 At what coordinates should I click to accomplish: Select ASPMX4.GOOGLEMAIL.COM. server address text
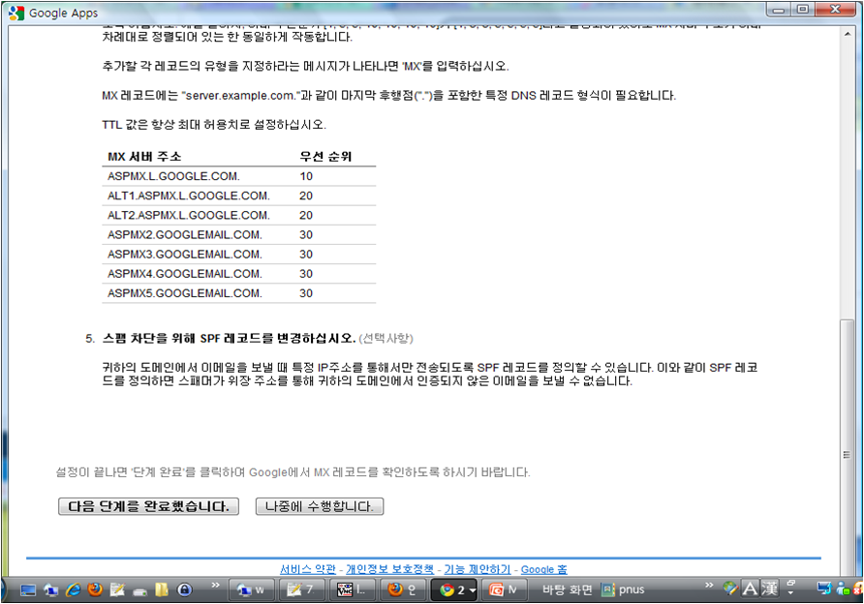[185, 274]
